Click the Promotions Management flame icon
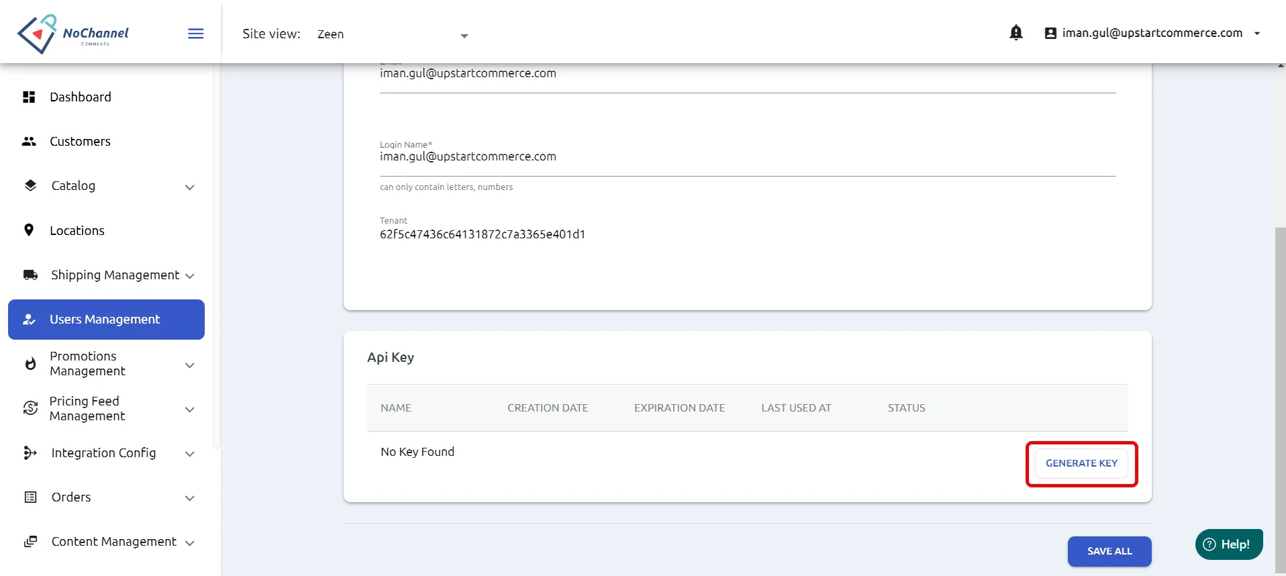The image size is (1286, 576). (x=30, y=364)
